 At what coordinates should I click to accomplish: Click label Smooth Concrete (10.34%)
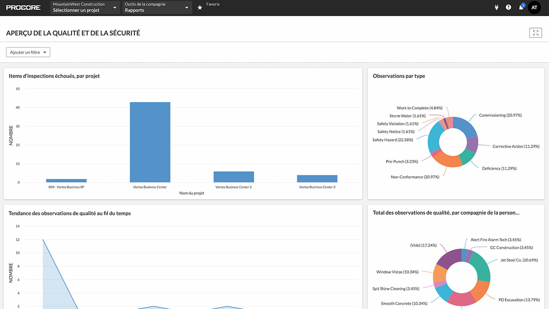(404, 304)
